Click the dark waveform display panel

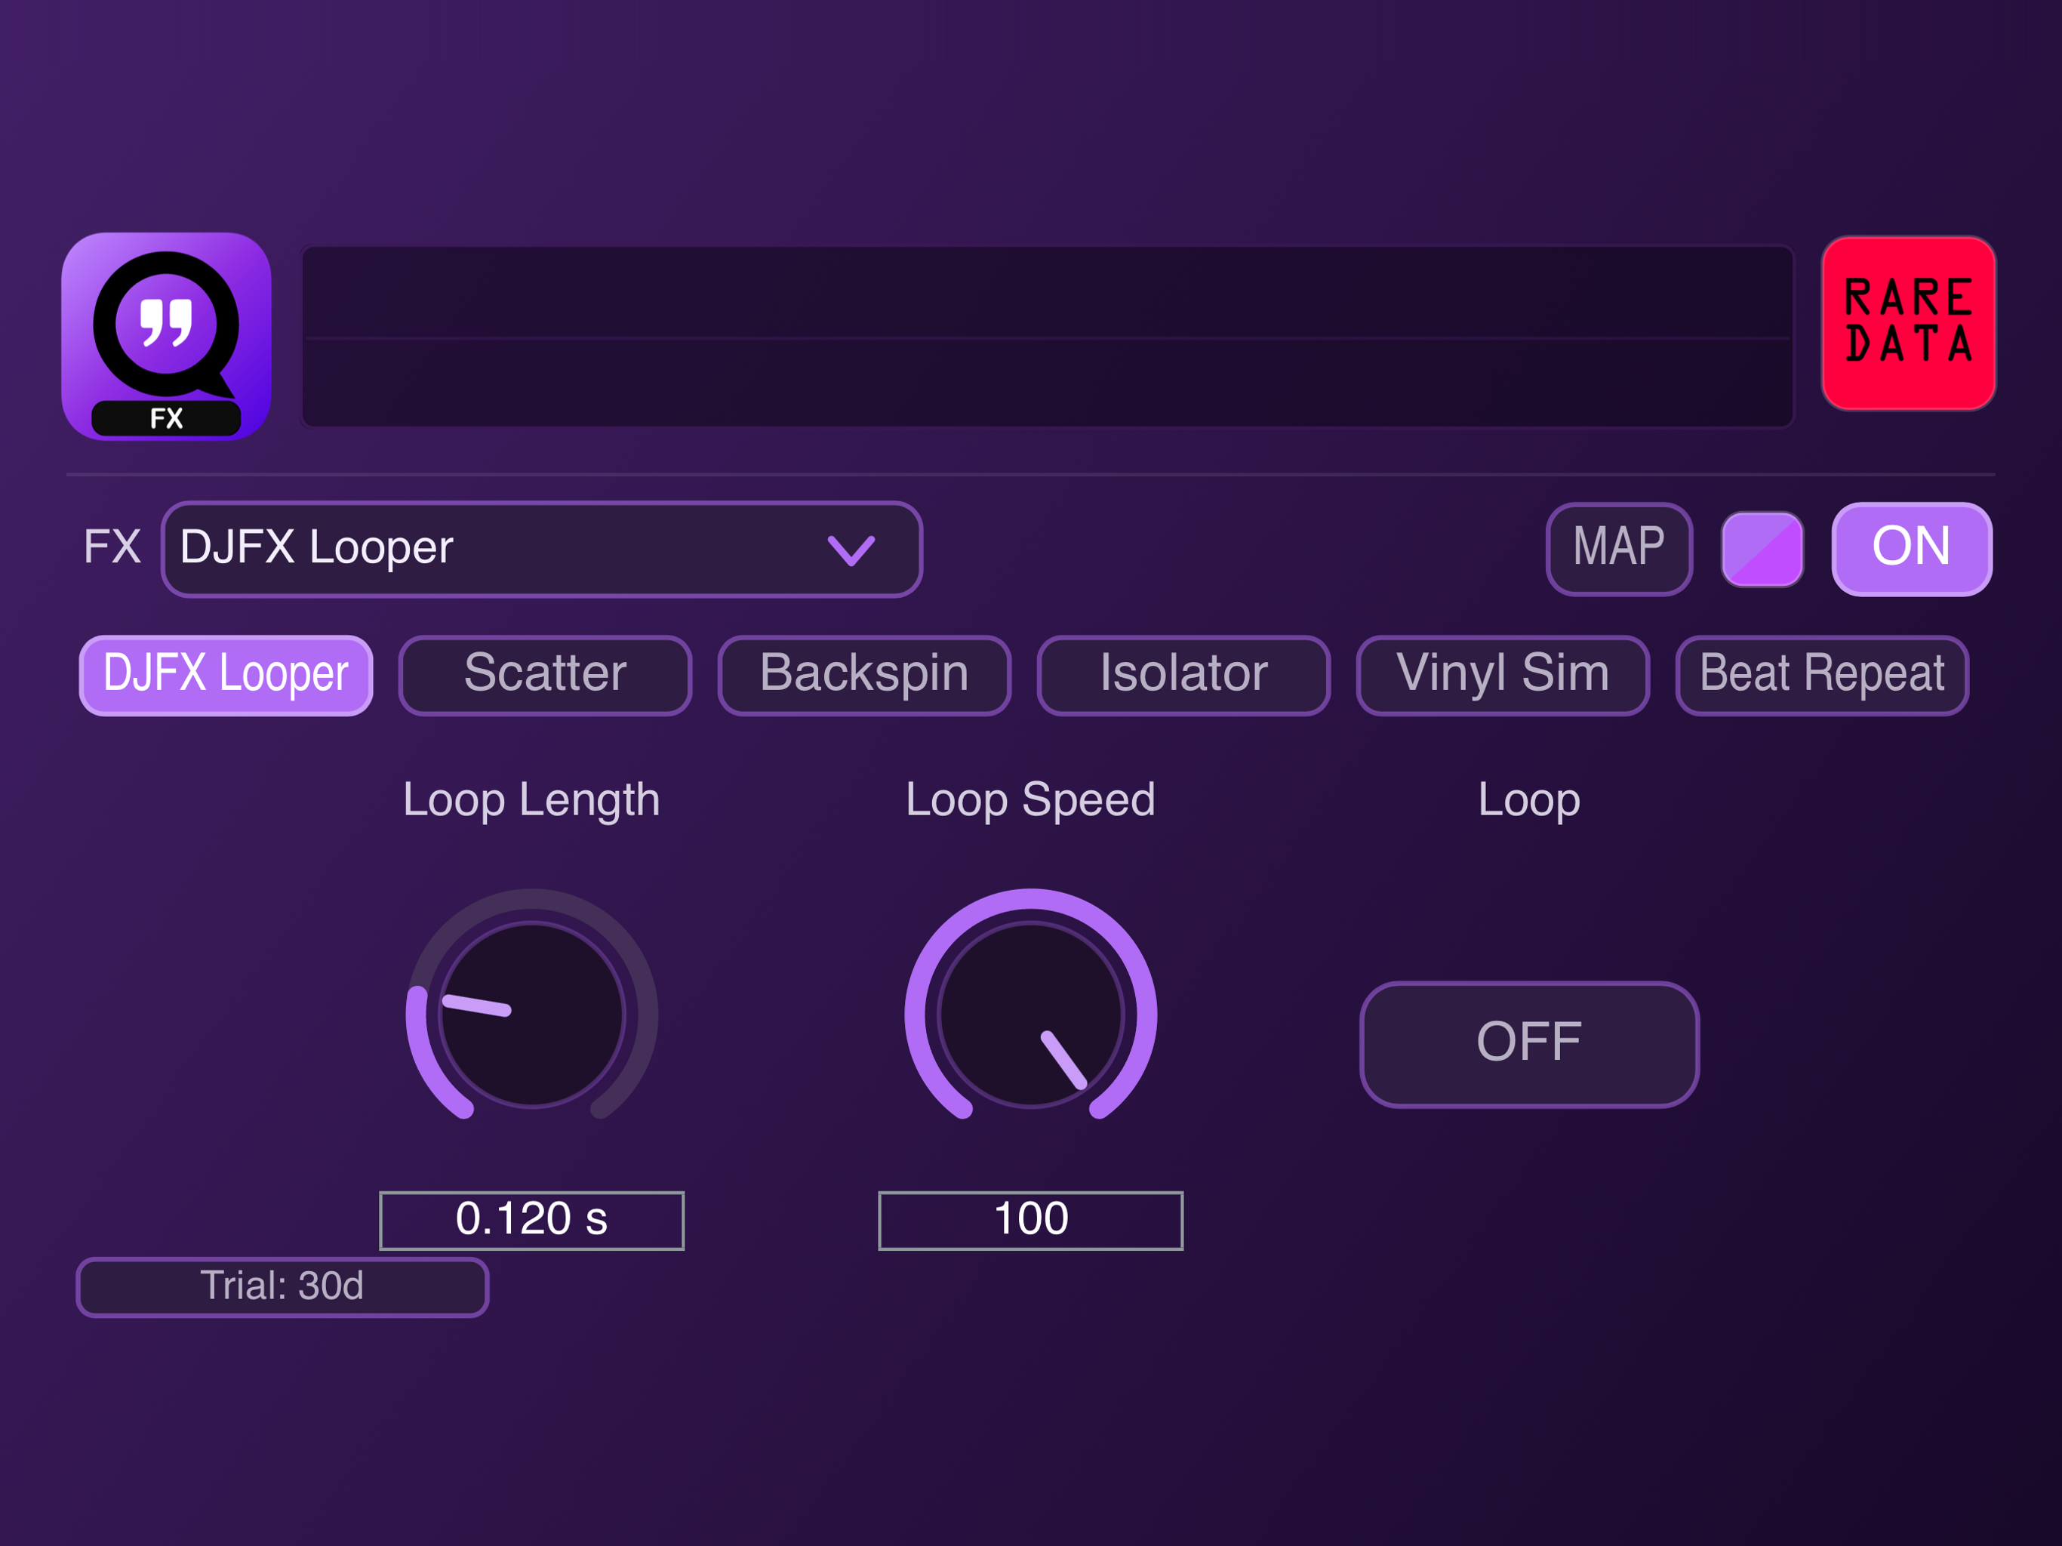pyautogui.click(x=1046, y=337)
